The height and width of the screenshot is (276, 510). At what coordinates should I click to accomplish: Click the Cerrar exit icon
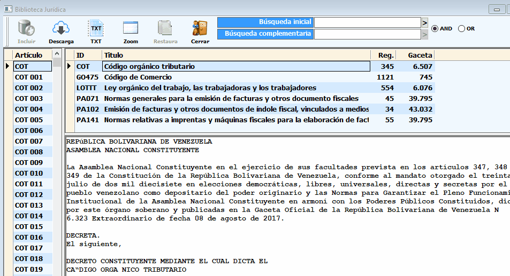pos(200,28)
